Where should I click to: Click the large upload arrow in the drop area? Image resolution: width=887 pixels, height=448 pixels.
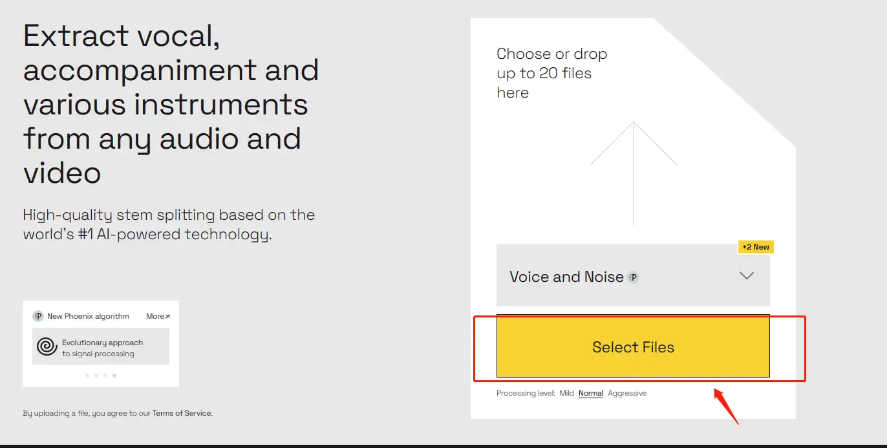pos(634,173)
